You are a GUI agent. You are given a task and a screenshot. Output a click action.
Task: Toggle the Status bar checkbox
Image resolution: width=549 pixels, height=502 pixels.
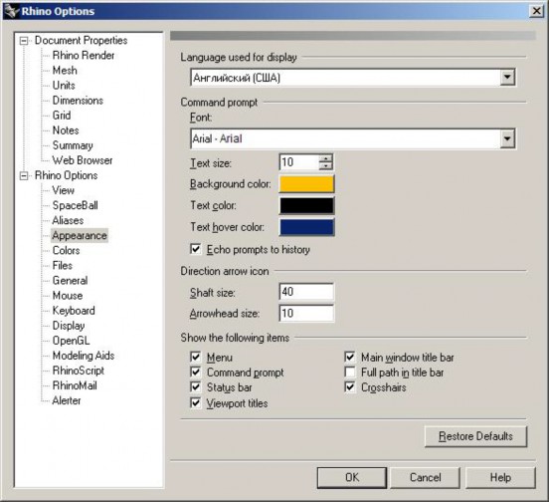(x=195, y=387)
